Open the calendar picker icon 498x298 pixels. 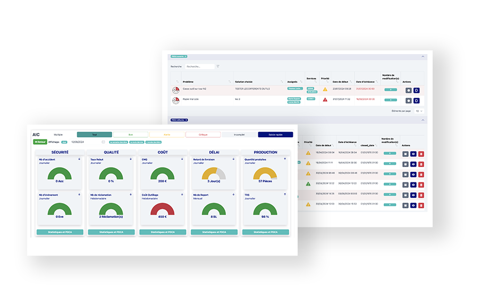pos(103,142)
